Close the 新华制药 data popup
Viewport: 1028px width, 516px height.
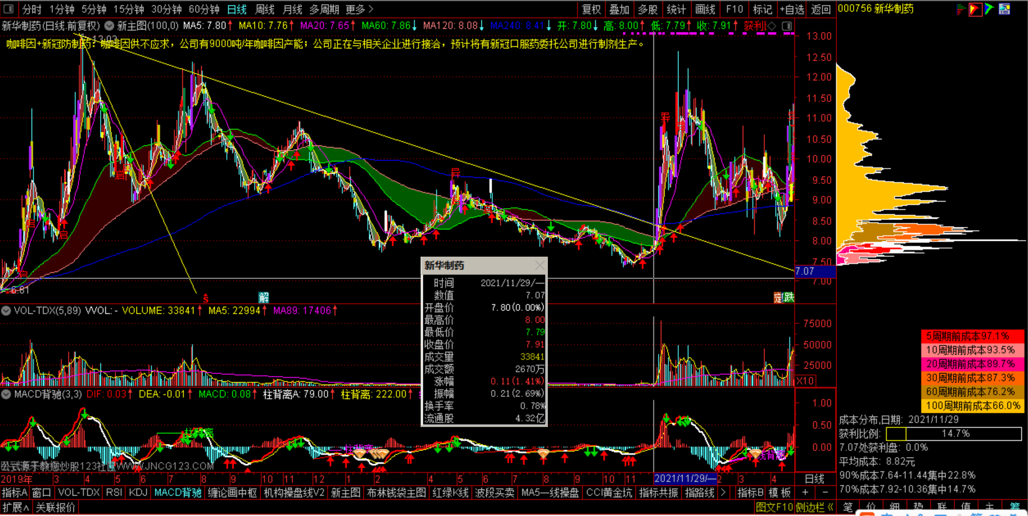540,265
